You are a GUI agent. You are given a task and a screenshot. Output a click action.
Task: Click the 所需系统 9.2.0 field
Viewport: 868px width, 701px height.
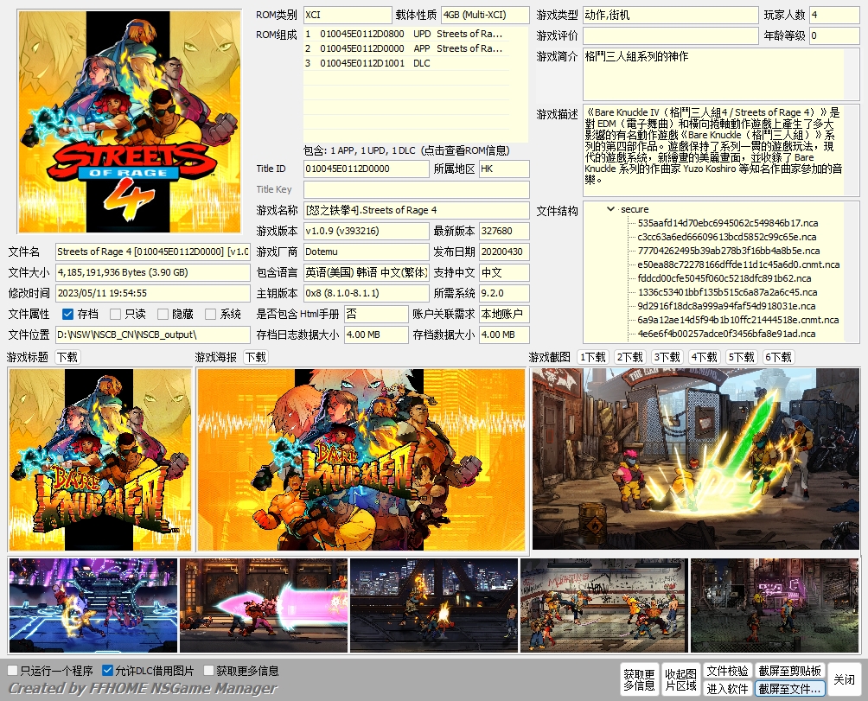point(504,293)
